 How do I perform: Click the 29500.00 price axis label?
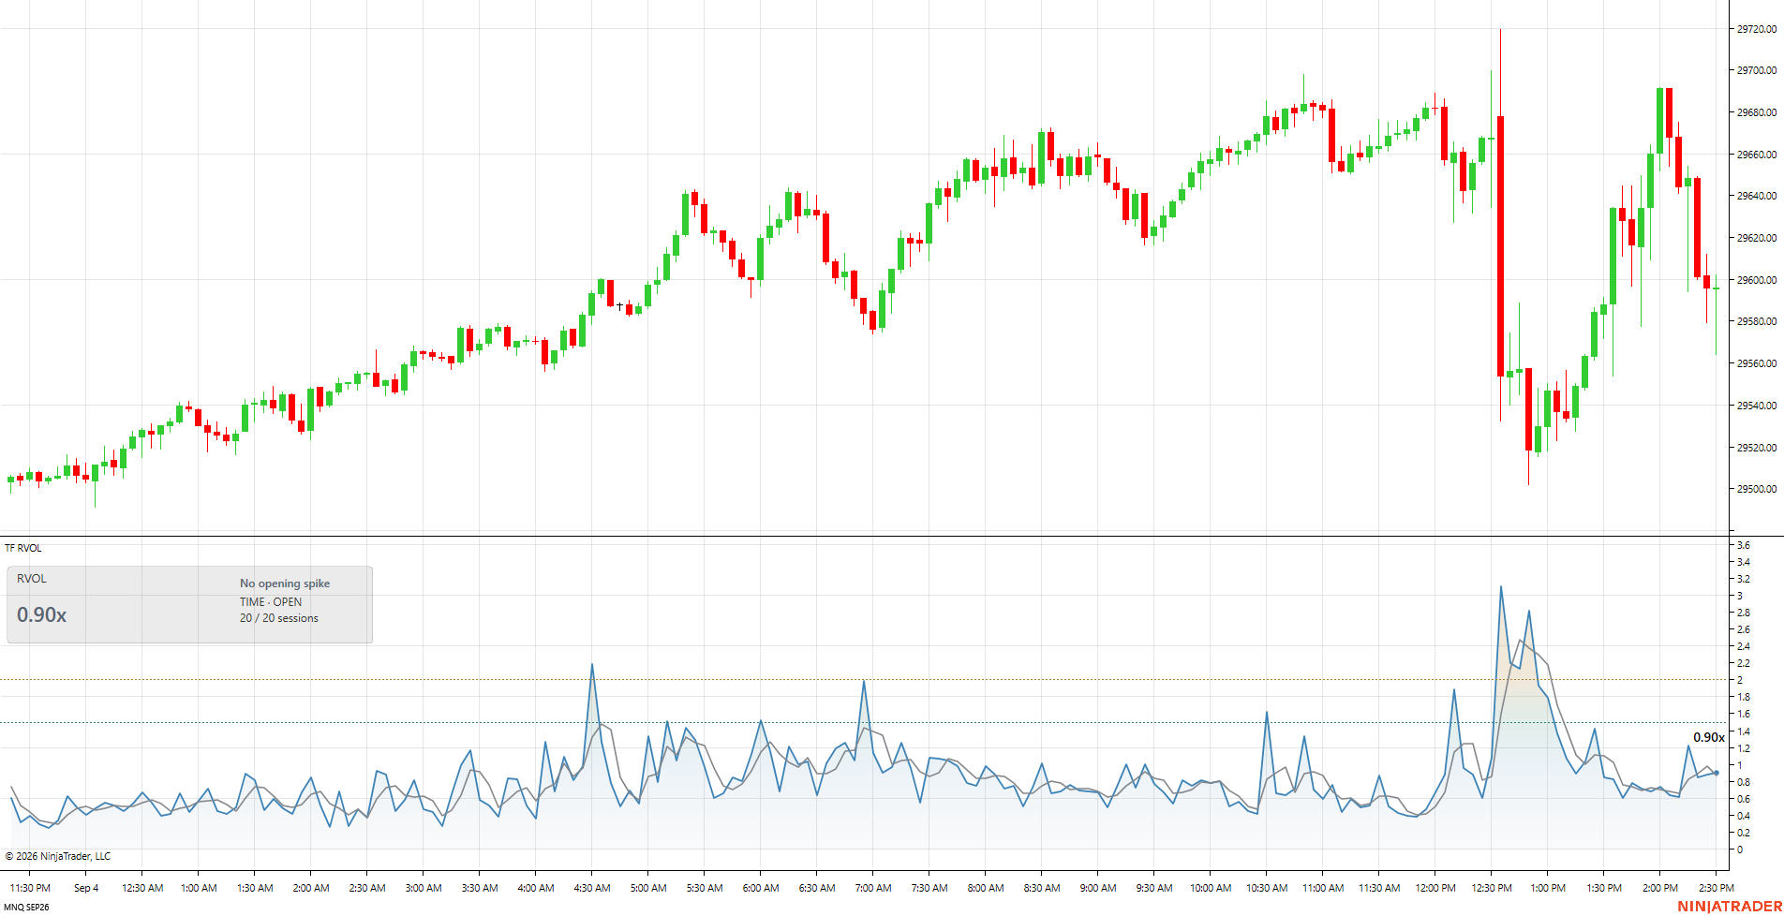coord(1757,489)
